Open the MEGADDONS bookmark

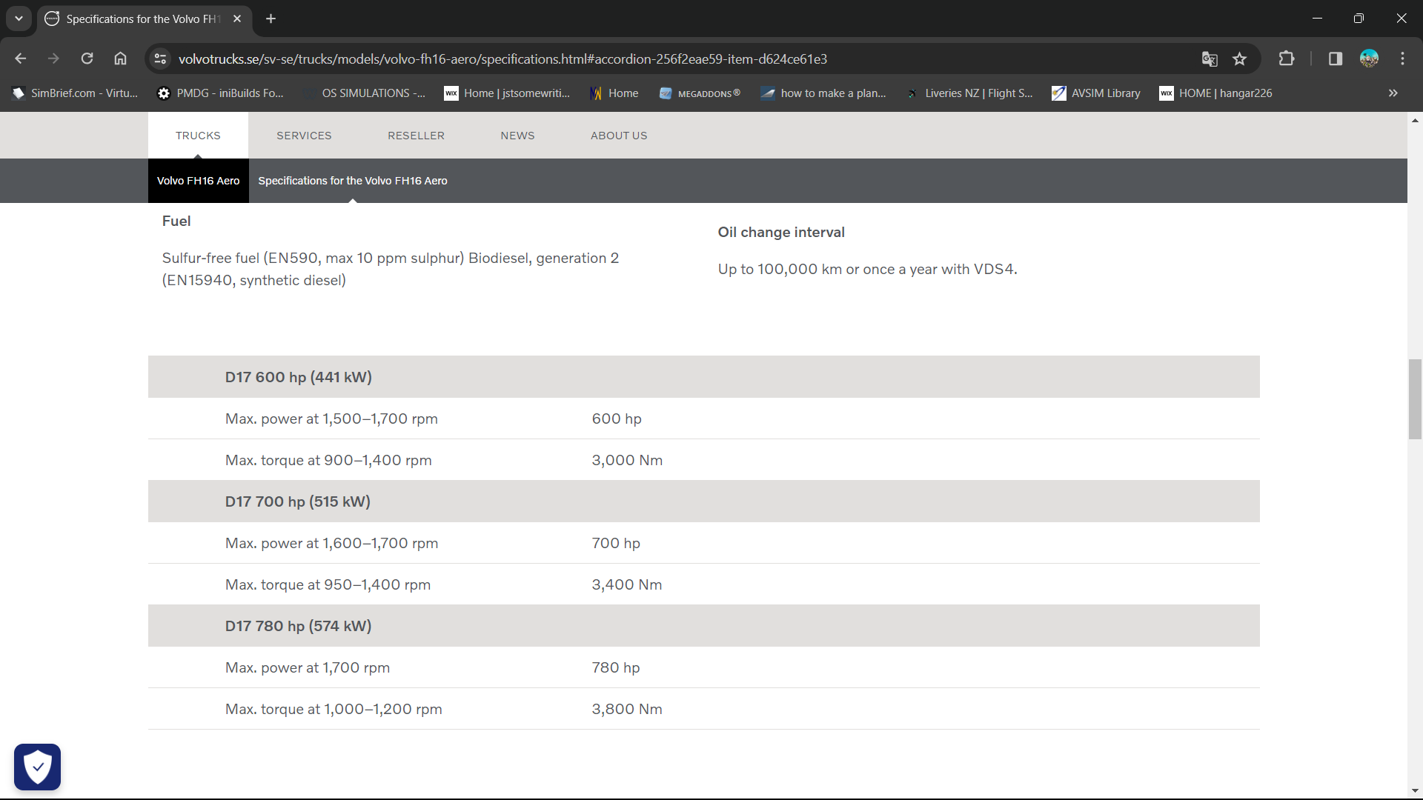tap(700, 93)
